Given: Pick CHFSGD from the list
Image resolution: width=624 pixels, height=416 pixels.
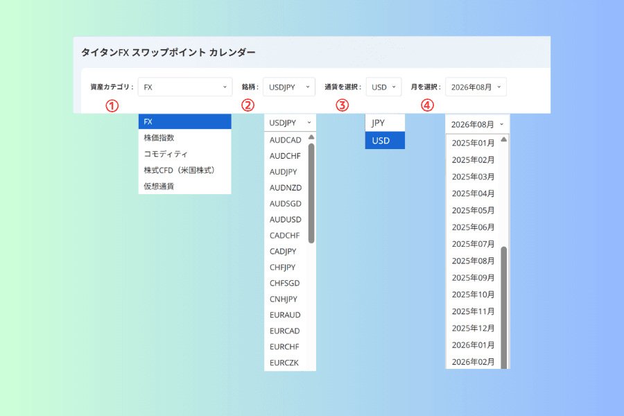Looking at the screenshot, I should pos(286,283).
